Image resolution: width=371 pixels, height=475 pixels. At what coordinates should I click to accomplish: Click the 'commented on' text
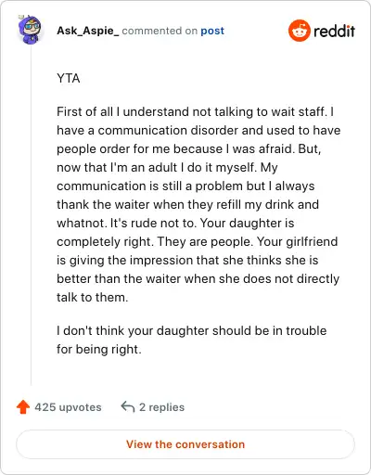click(160, 31)
